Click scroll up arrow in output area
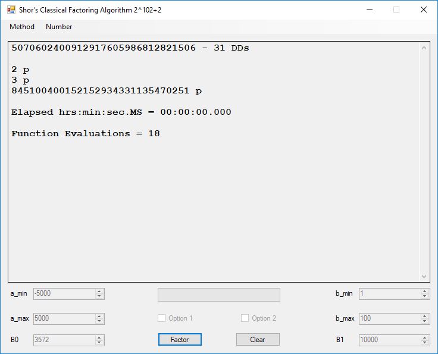The width and height of the screenshot is (438, 354). point(424,48)
